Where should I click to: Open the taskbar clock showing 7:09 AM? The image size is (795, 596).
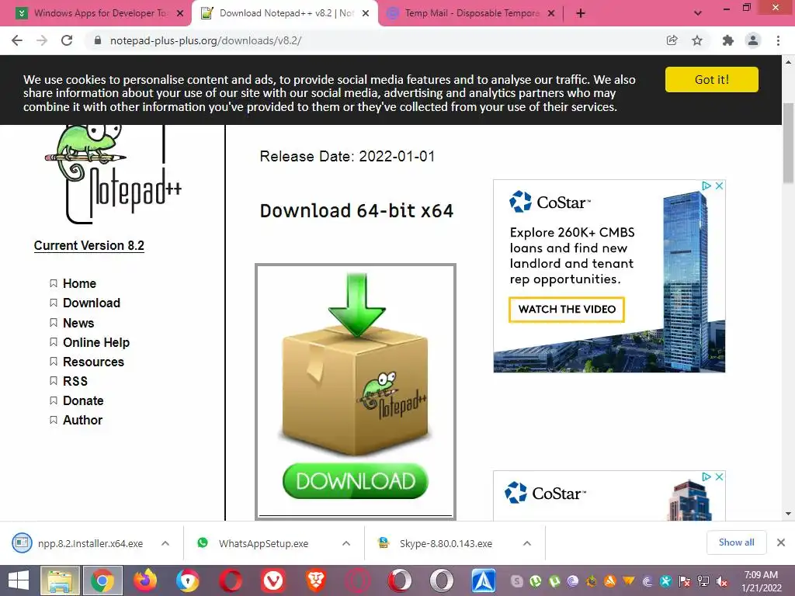click(761, 581)
